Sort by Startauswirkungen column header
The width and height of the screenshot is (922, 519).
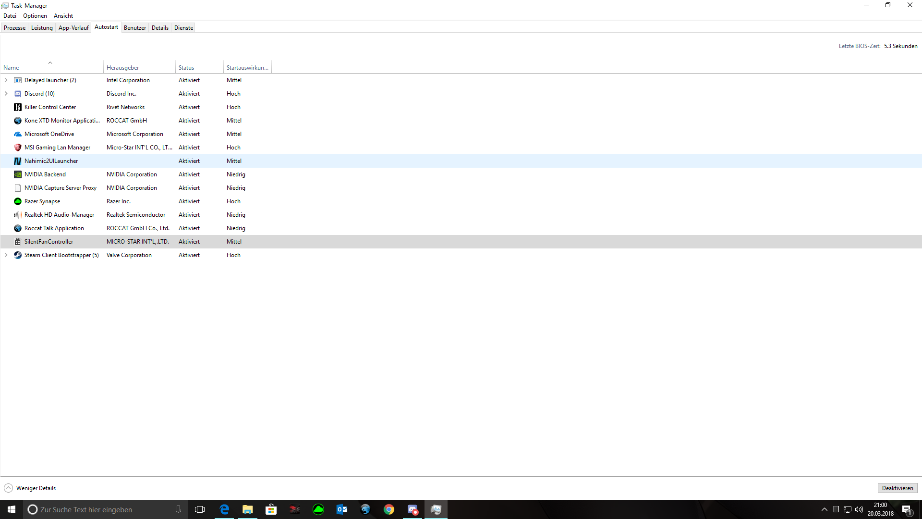pyautogui.click(x=247, y=68)
